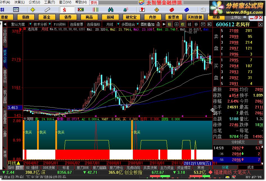Select the 龙虎动向 indicator tab

[133, 168]
